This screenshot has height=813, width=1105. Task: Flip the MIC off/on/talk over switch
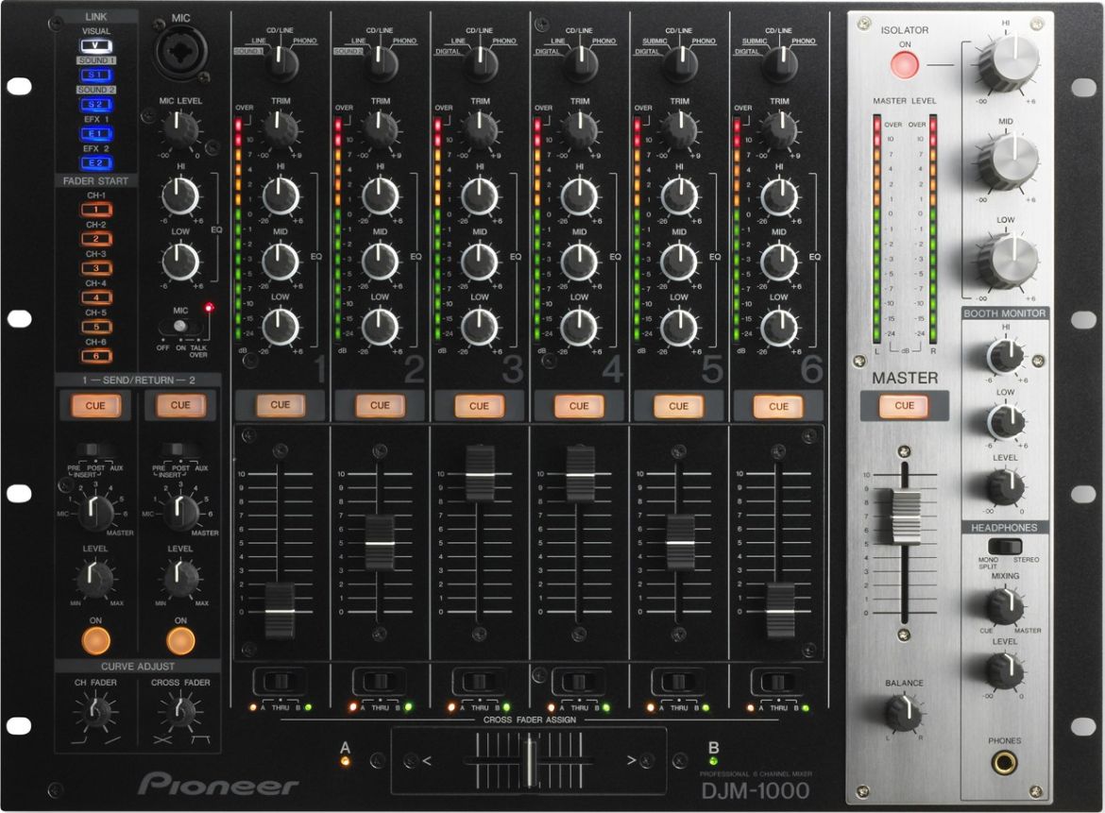point(180,326)
